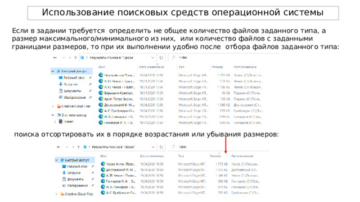The width and height of the screenshot is (360, 202).
Task: Click star icon of Быстрый доступ in upper window
Action: pos(58,71)
